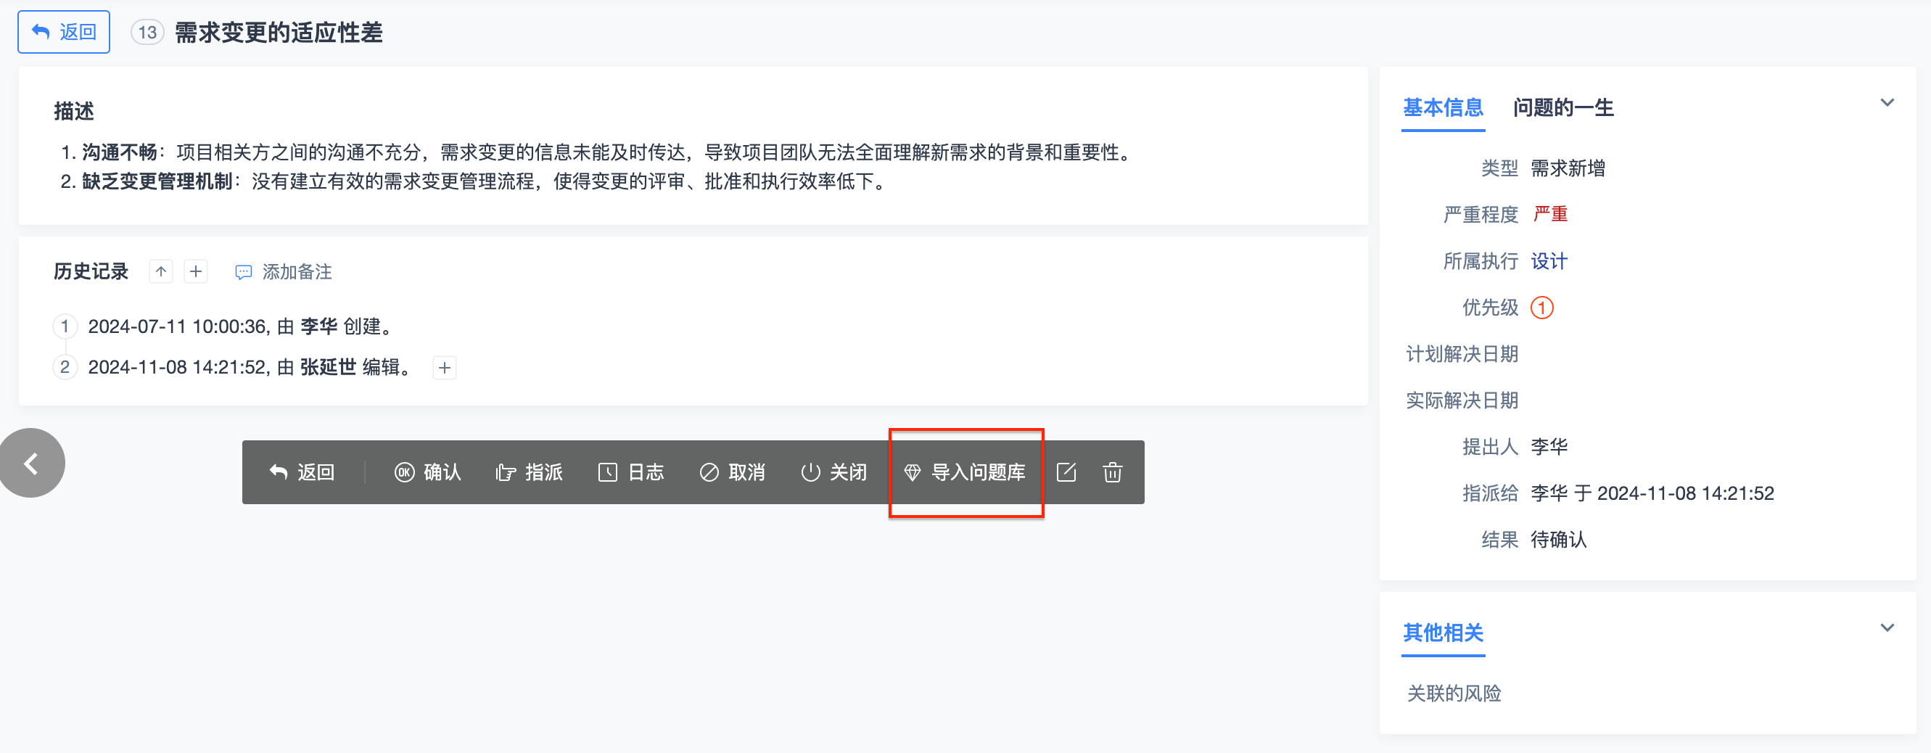Click the round left-arrow previous button

[30, 464]
